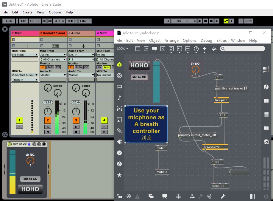Click the snowflake freeze icon in bottom toolbar
Screen dimensions: 273x201
[129, 196]
